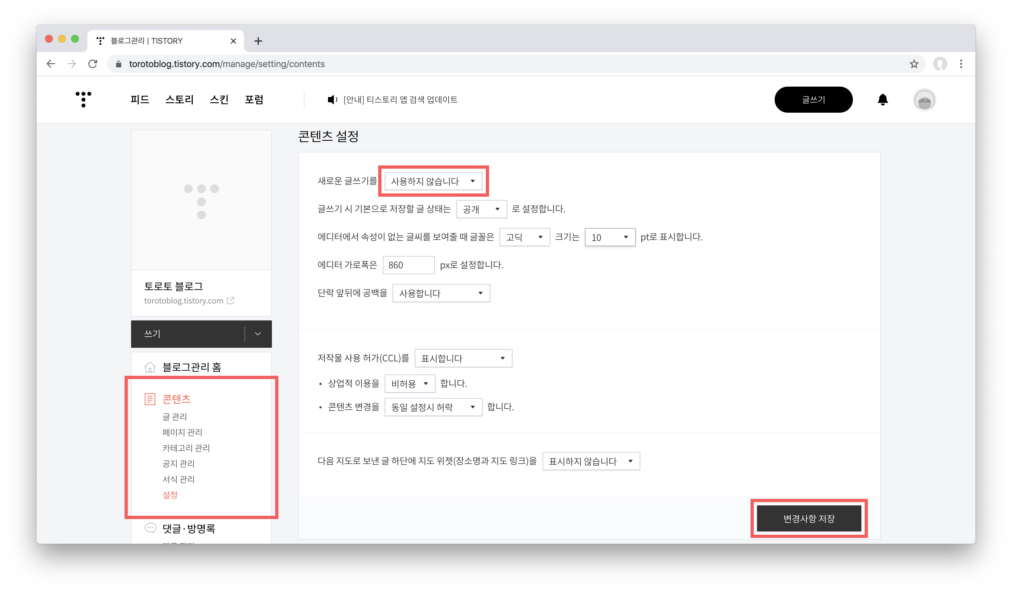Image resolution: width=1012 pixels, height=592 pixels.
Task: Open blog via external link icon
Action: (x=231, y=301)
